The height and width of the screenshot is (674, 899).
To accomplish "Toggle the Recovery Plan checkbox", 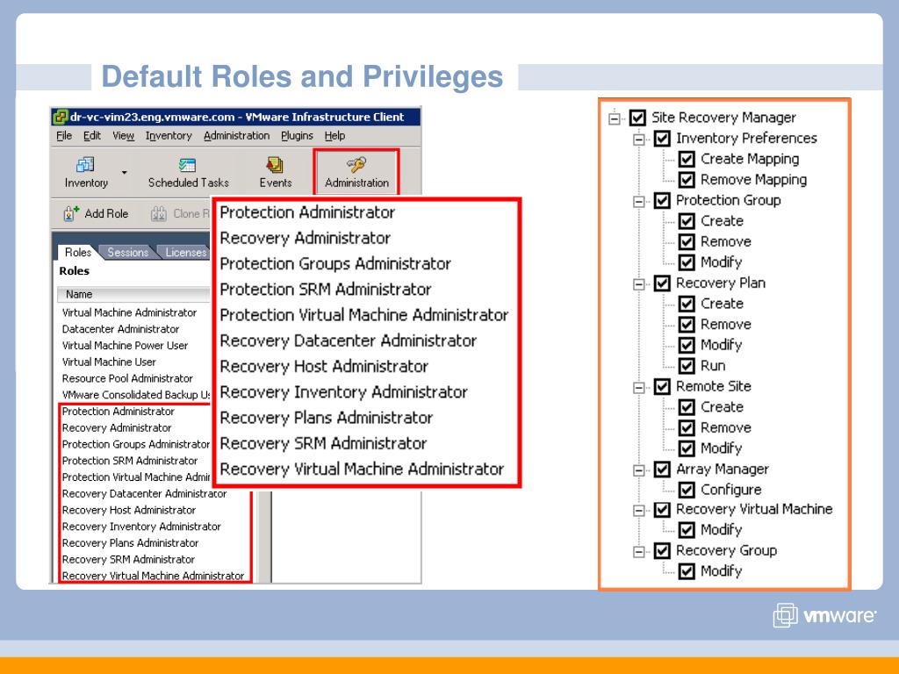I will coord(662,283).
